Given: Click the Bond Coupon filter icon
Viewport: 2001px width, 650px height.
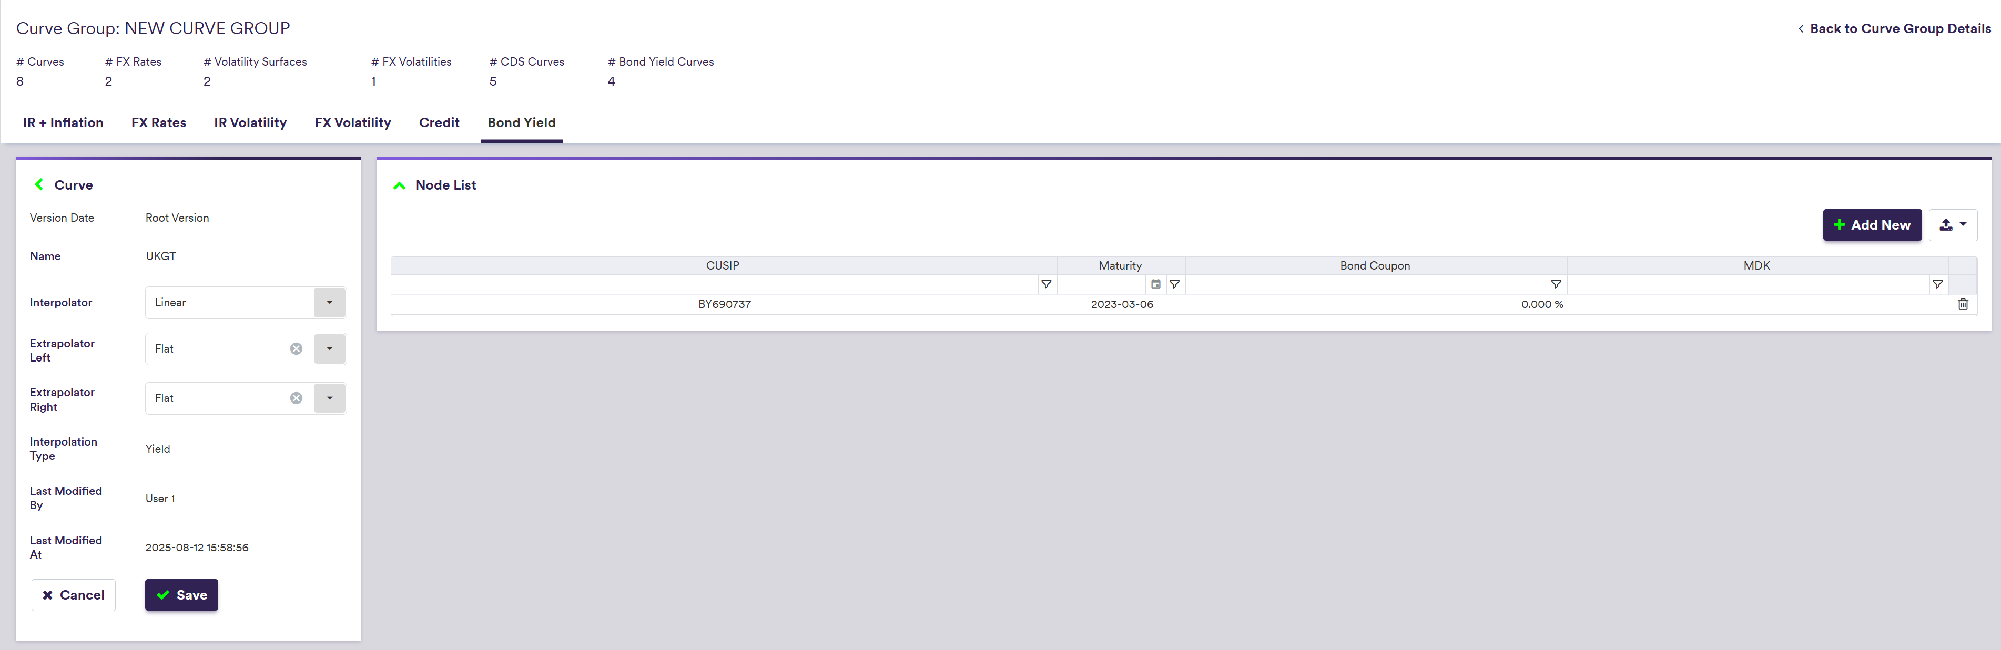Looking at the screenshot, I should 1556,284.
